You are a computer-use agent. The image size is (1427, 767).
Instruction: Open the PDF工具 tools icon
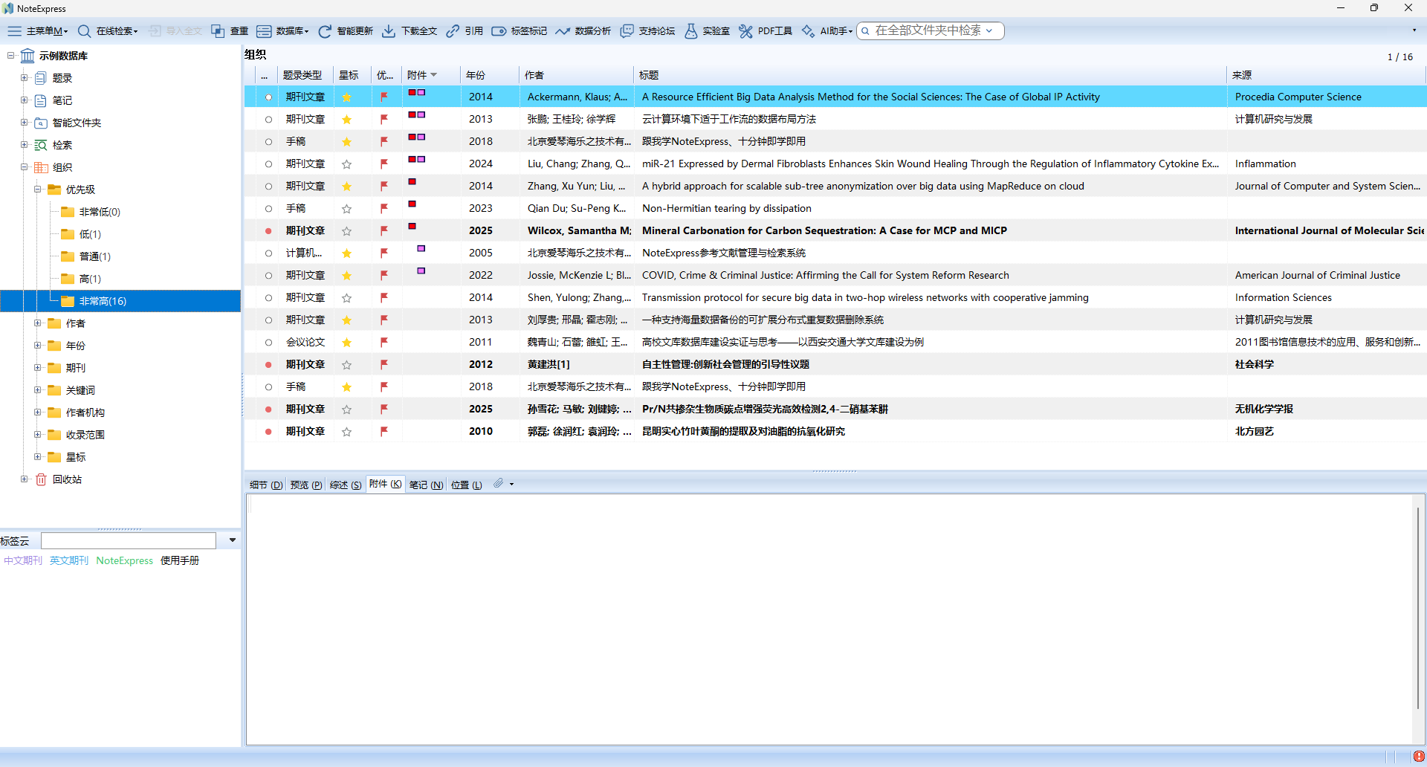tap(745, 31)
